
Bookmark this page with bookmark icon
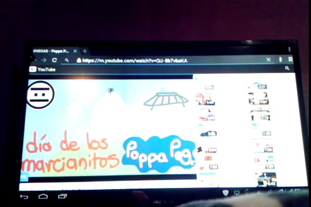290,59
